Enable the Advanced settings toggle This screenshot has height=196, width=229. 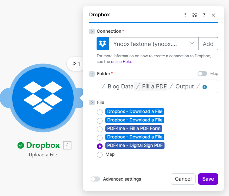tap(95, 179)
